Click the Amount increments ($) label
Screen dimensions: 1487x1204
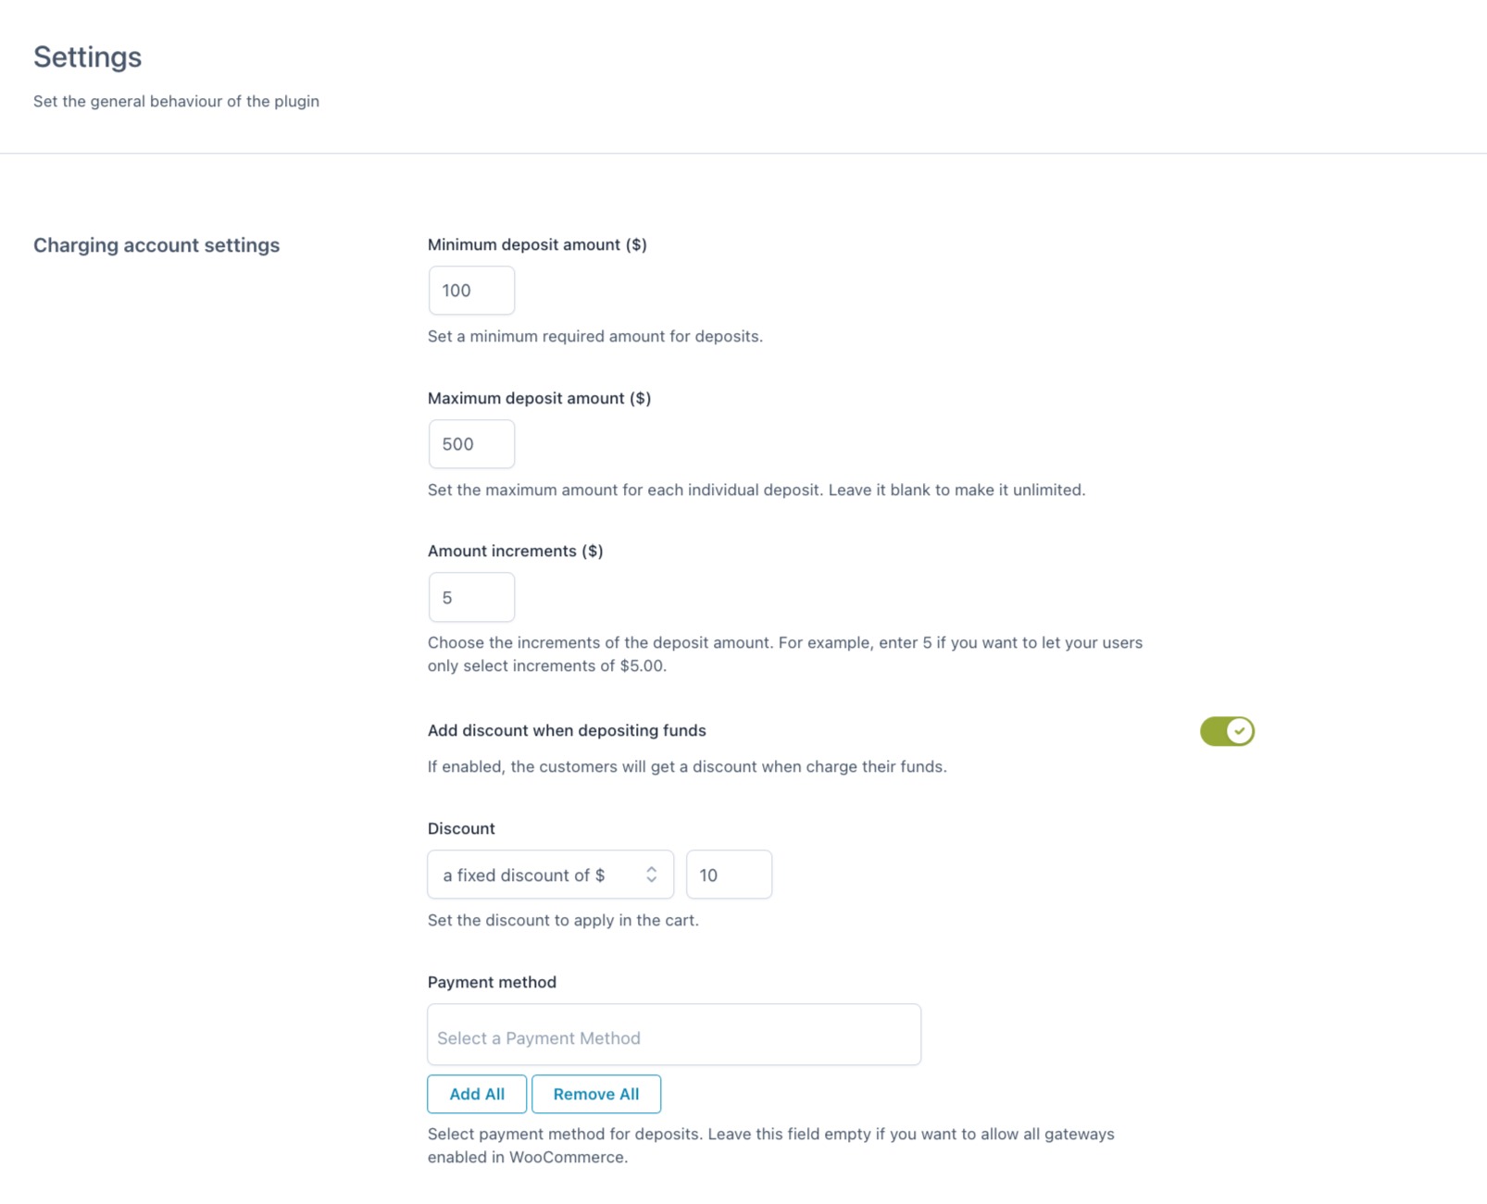pos(515,551)
